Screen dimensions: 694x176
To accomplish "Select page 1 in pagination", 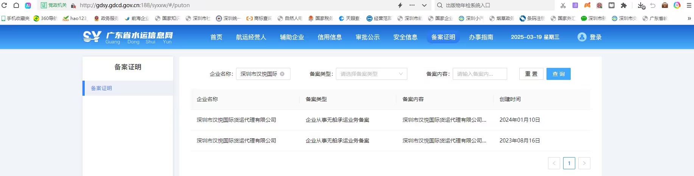I will click(x=569, y=163).
